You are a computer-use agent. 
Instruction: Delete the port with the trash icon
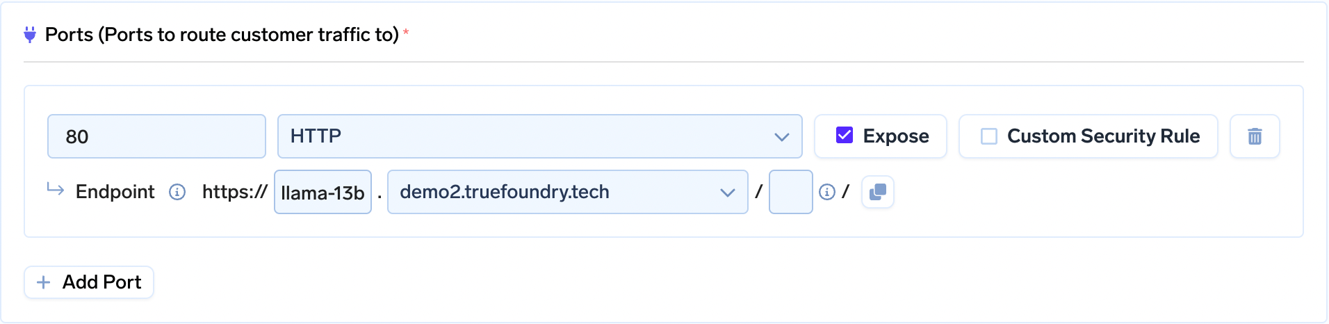[x=1255, y=136]
